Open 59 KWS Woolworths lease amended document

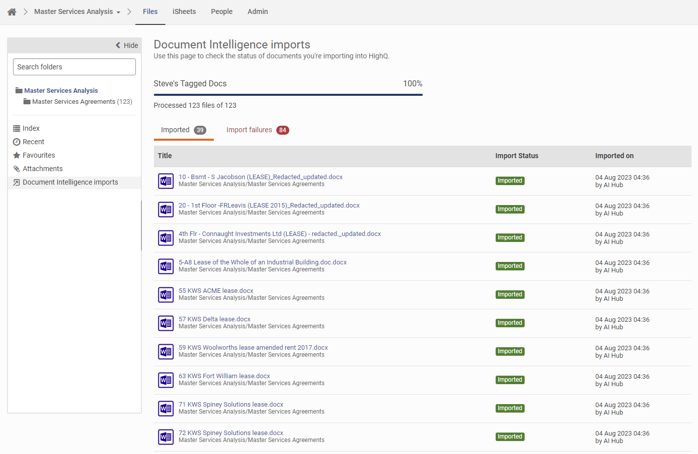coord(253,348)
